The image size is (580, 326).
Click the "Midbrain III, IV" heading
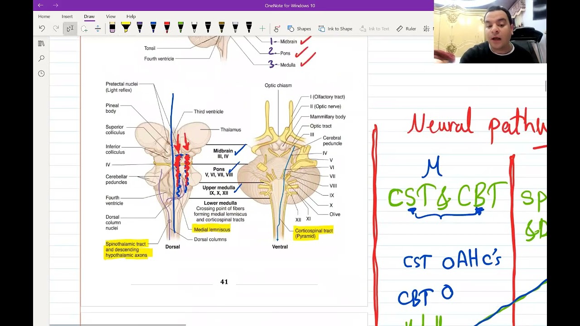click(x=223, y=153)
